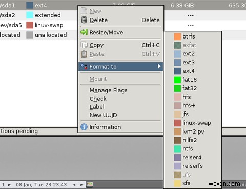Click the yellow xfs swatch
This screenshot has width=246, height=189.
point(177,183)
